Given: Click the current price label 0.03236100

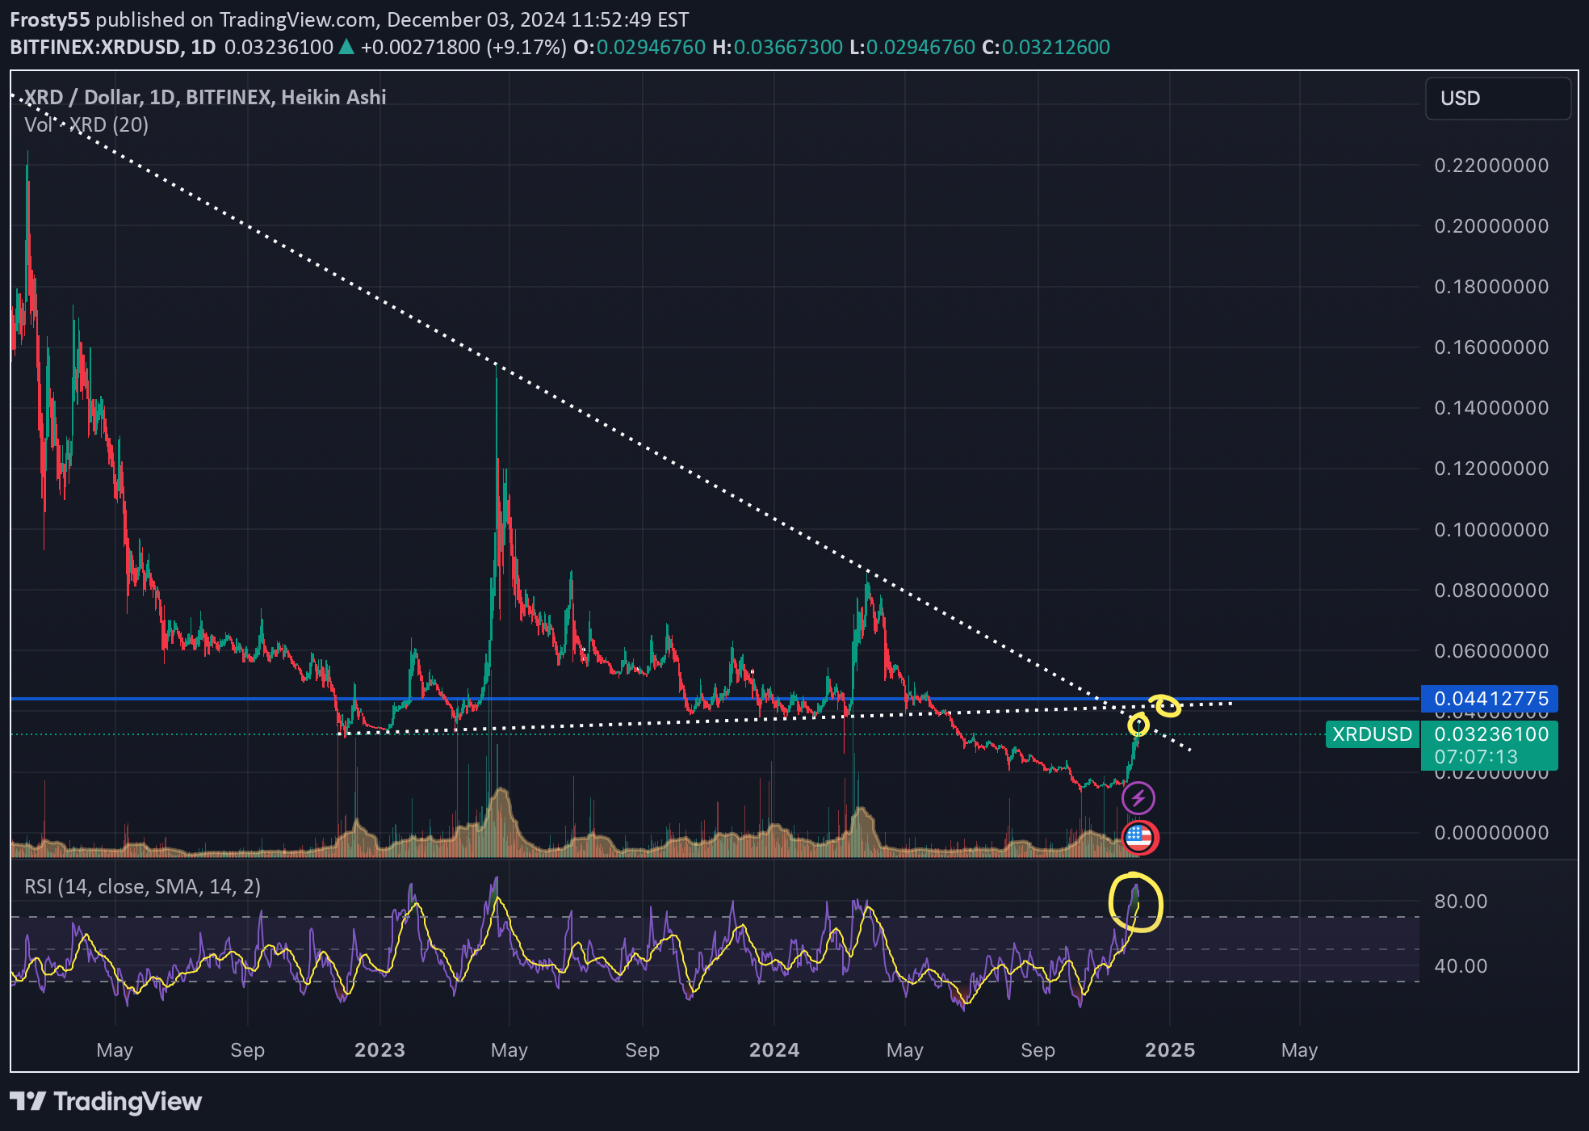Looking at the screenshot, I should coord(1490,734).
